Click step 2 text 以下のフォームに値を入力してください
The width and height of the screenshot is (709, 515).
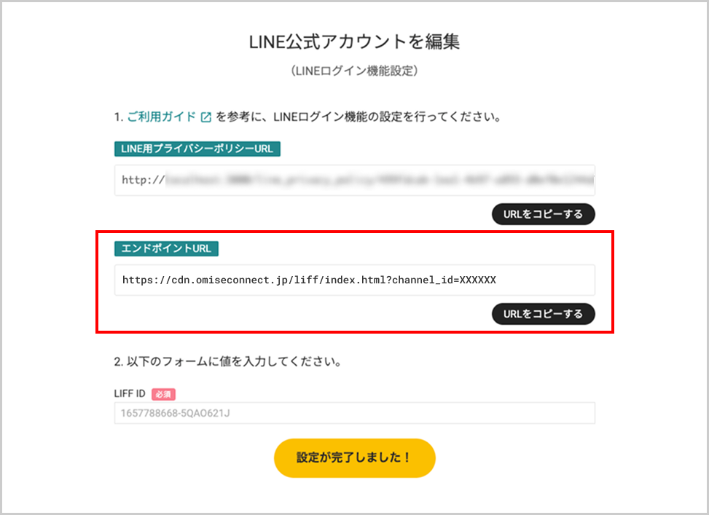click(234, 361)
